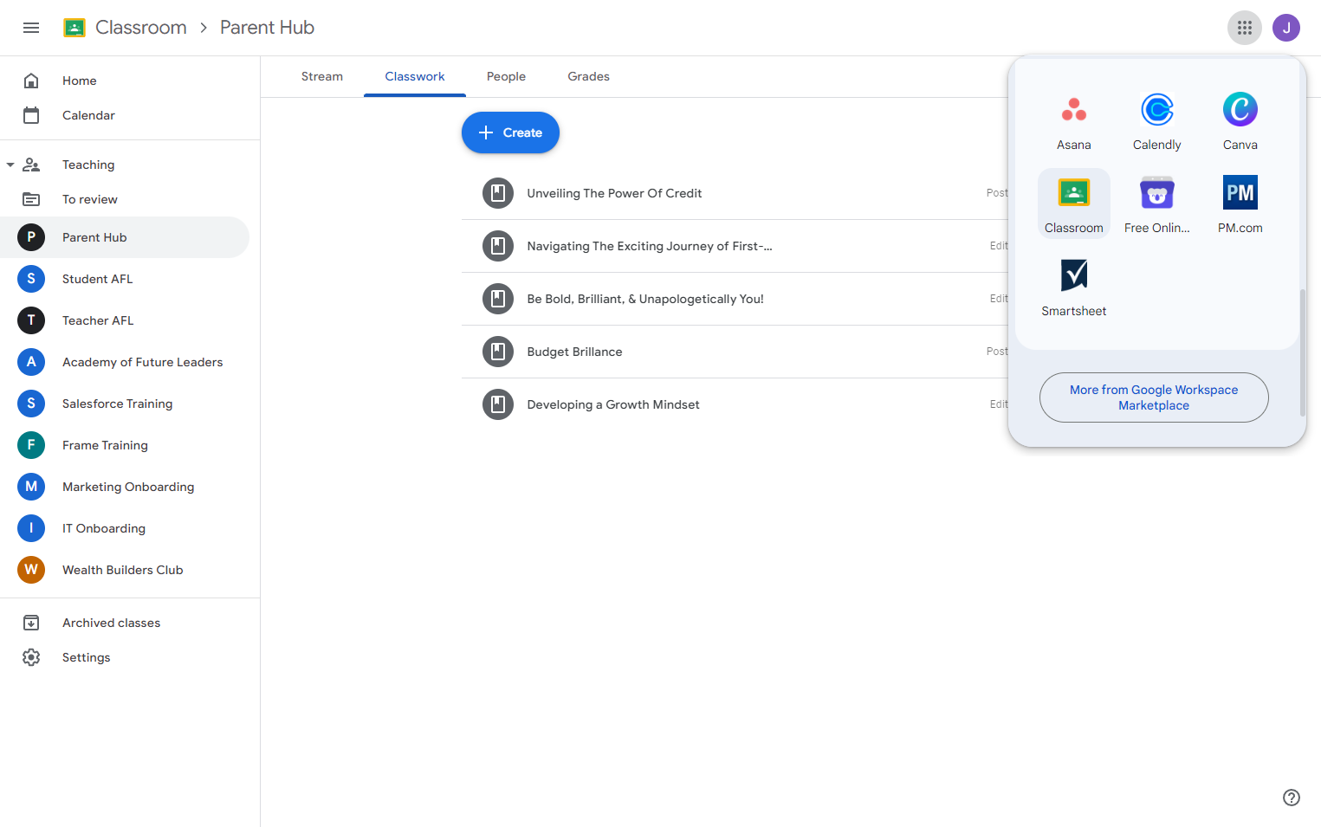This screenshot has height=827, width=1321.
Task: Open More from Google Workspace Marketplace
Action: click(1154, 397)
